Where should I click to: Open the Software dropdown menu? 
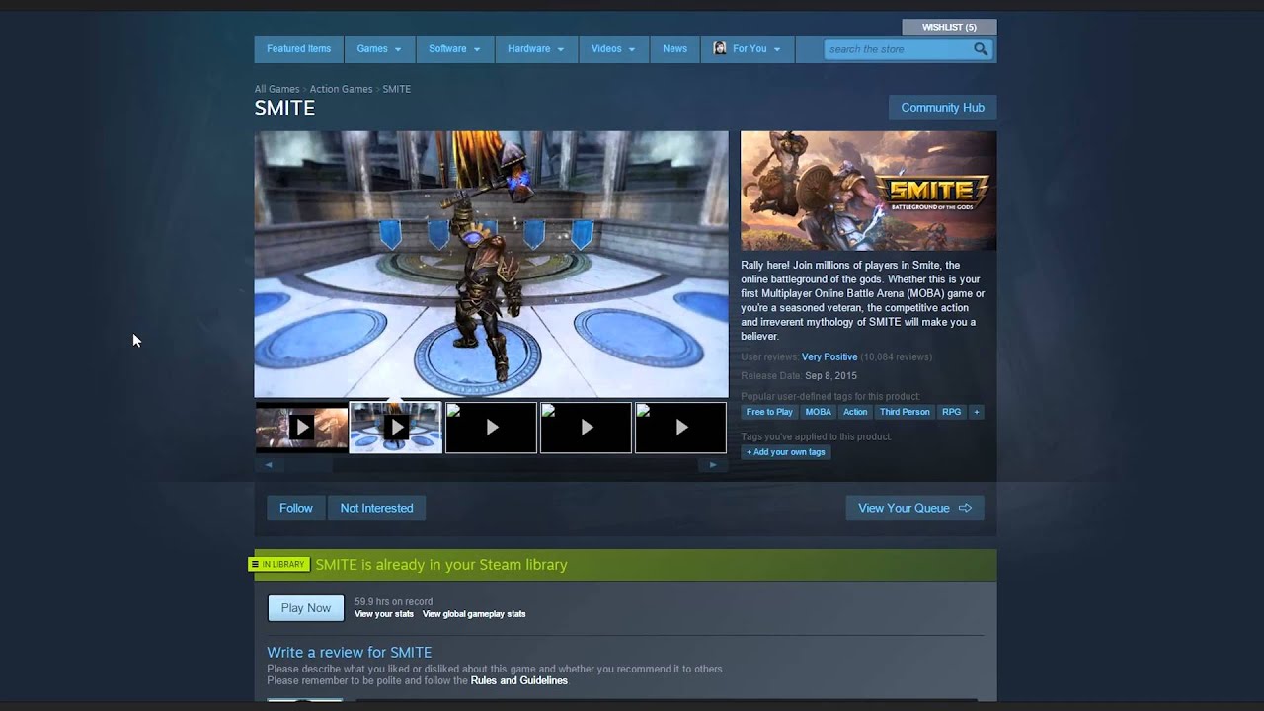454,48
